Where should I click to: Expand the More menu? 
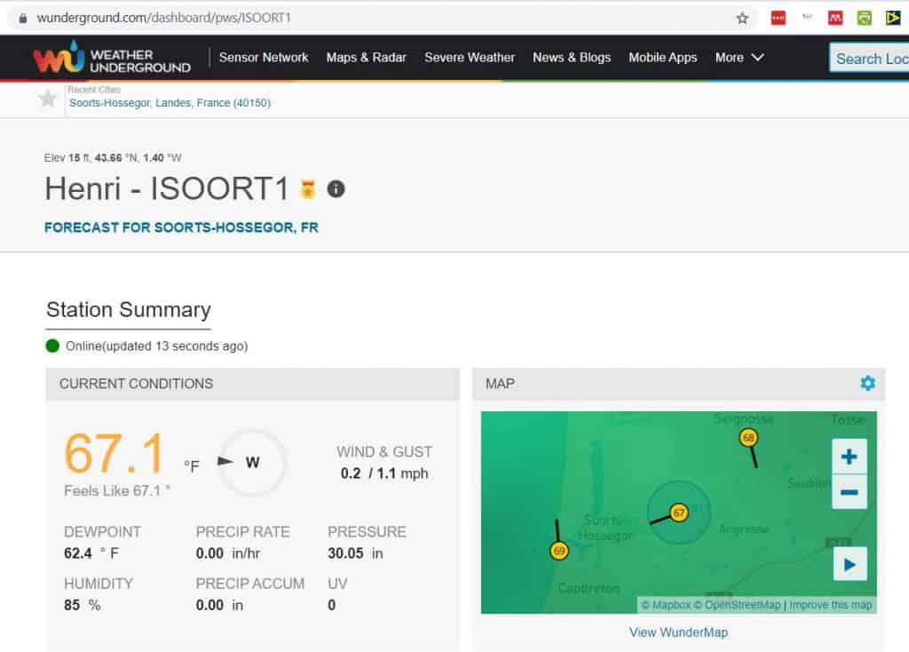[739, 58]
